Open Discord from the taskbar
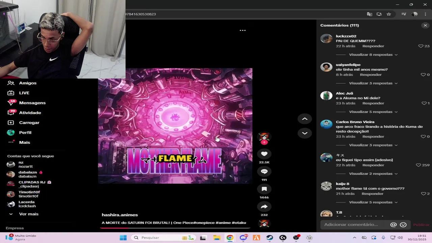432x243 pixels. point(243,238)
